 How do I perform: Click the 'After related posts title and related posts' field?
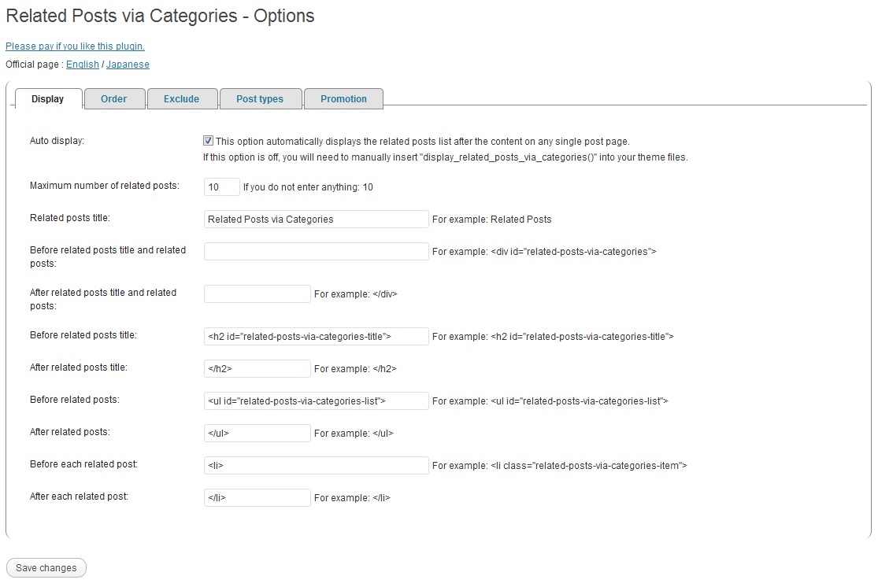257,294
